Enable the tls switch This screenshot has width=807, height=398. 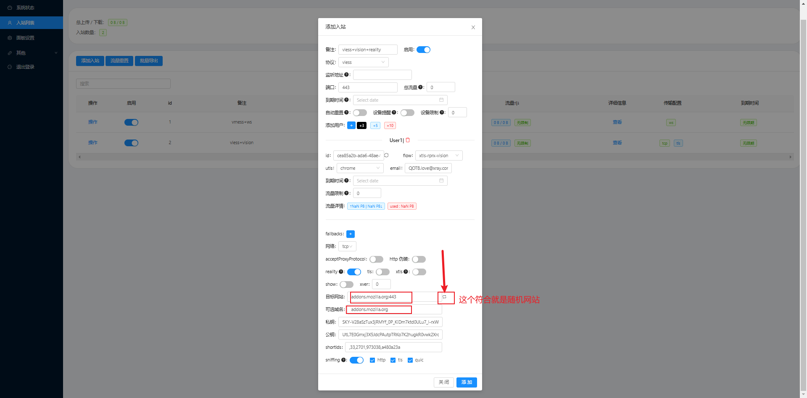(382, 272)
